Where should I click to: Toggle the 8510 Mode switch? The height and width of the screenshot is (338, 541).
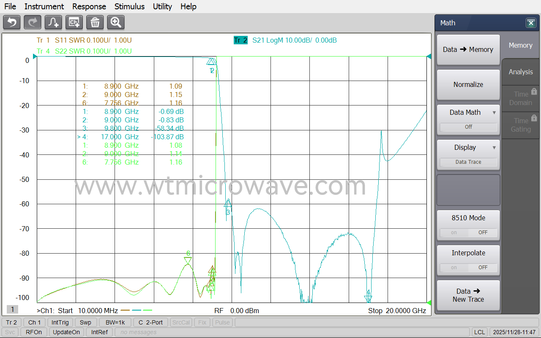click(468, 233)
